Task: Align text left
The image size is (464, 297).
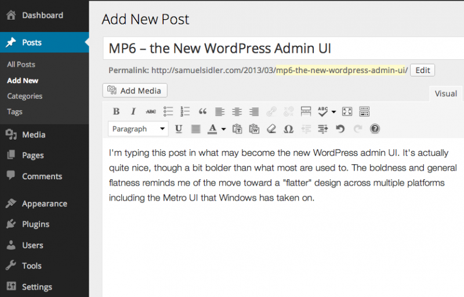Action: point(220,111)
